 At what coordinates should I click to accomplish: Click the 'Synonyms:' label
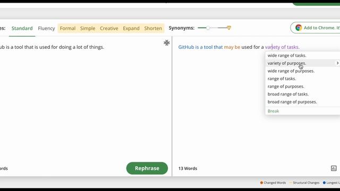(x=182, y=28)
